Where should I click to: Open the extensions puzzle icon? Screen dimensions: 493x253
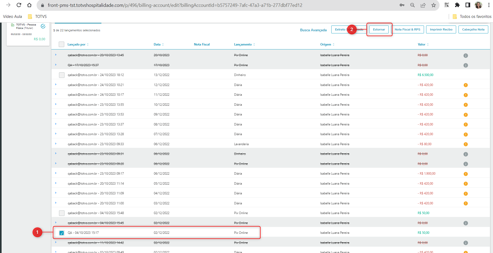click(x=457, y=5)
